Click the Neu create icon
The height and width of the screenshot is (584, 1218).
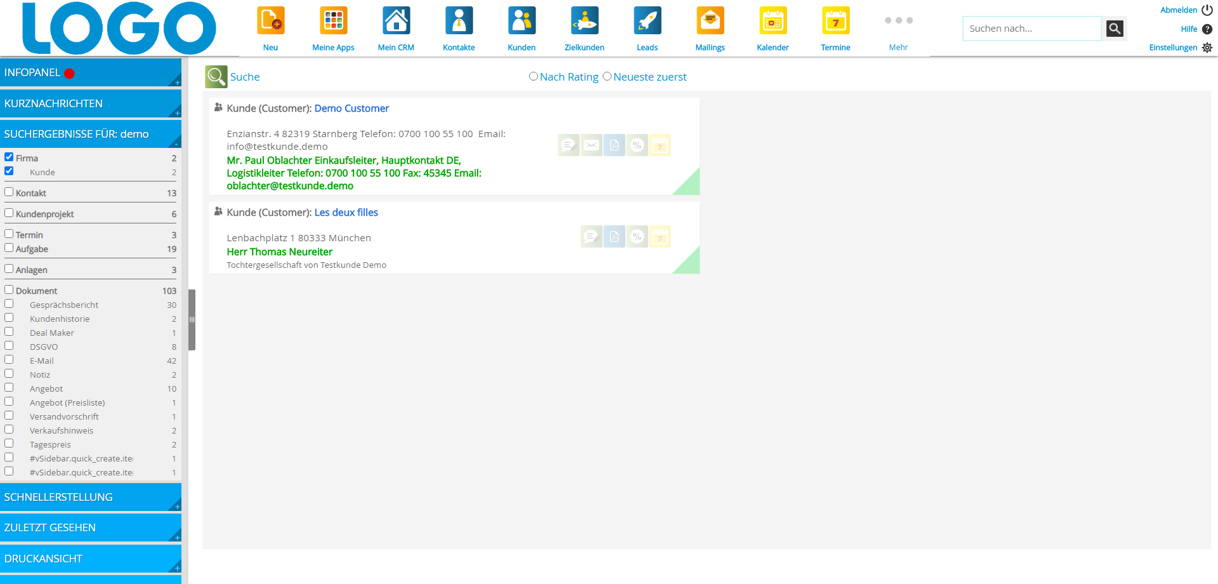(270, 21)
